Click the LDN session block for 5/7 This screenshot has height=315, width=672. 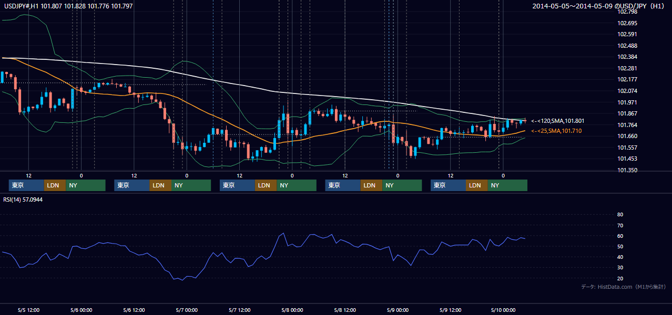coord(266,185)
